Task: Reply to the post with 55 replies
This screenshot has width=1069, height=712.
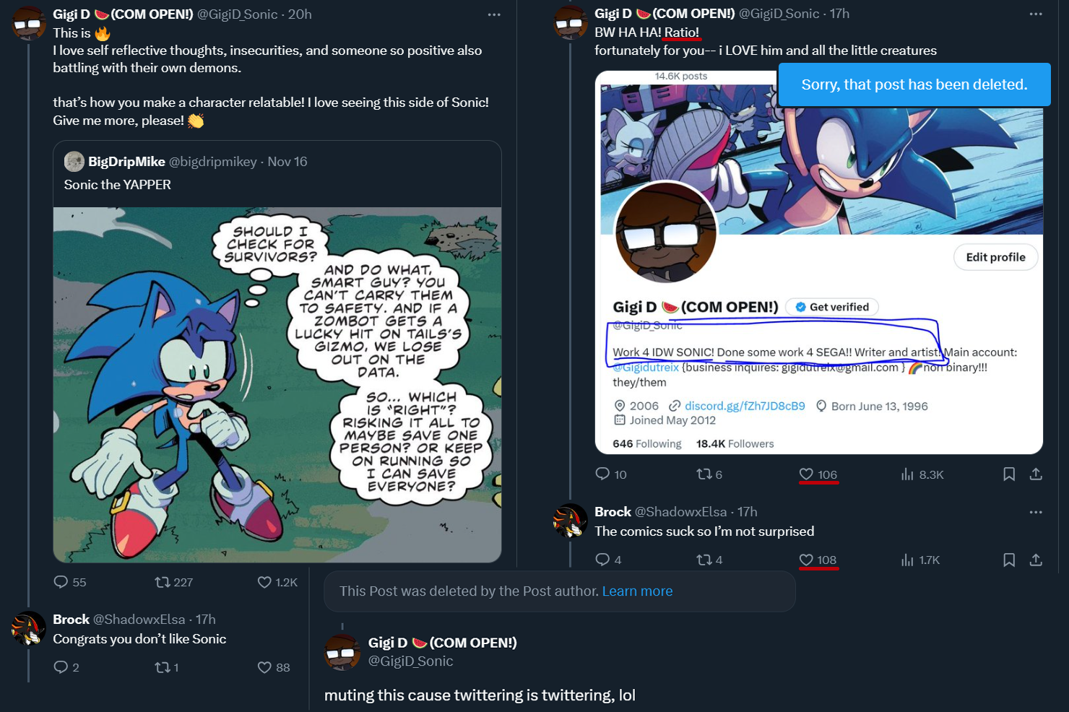Action: click(61, 582)
